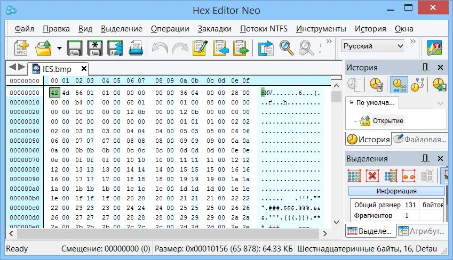Click the Go to offset icon
The width and height of the screenshot is (453, 260).
266,48
